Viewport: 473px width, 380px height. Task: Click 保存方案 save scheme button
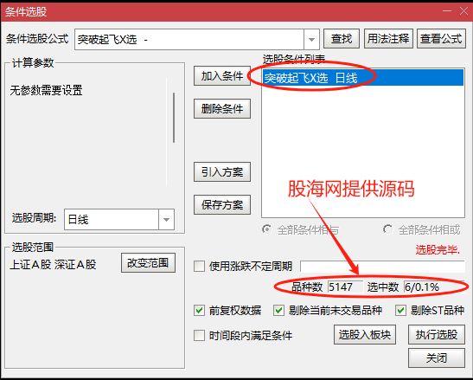(222, 205)
